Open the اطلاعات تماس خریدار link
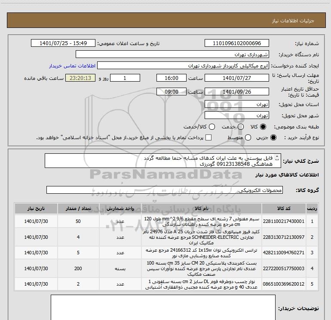 click(72, 66)
